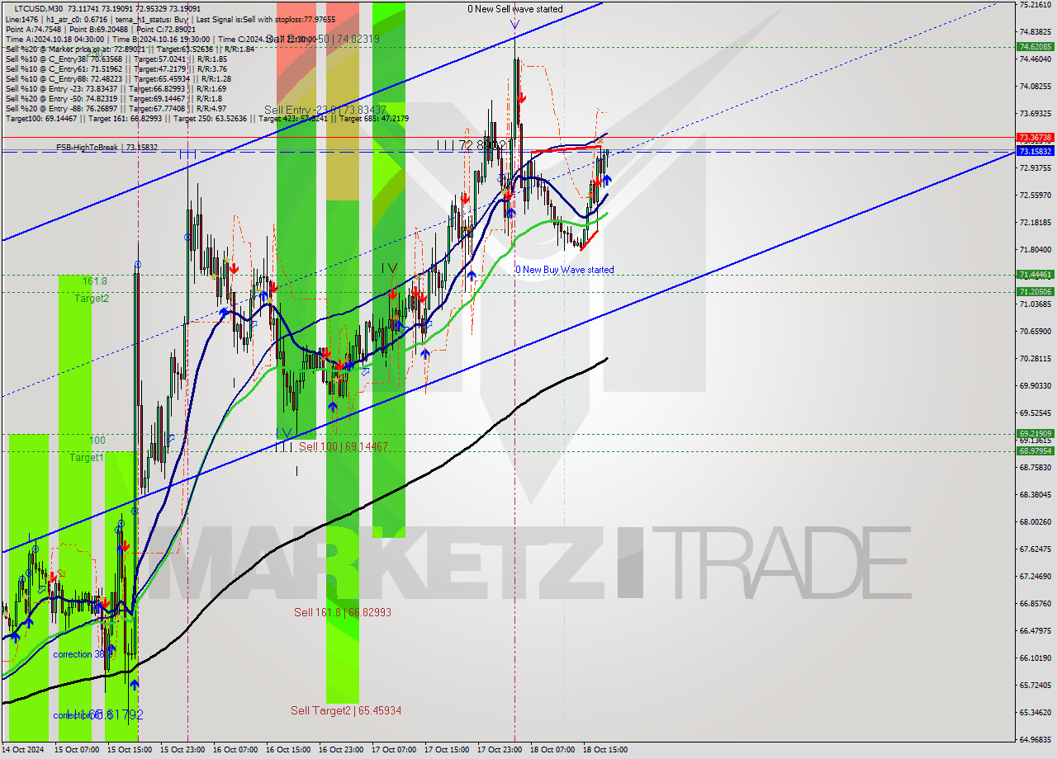
Task: Select the '0 New Buy Wave started' label
Action: [565, 270]
